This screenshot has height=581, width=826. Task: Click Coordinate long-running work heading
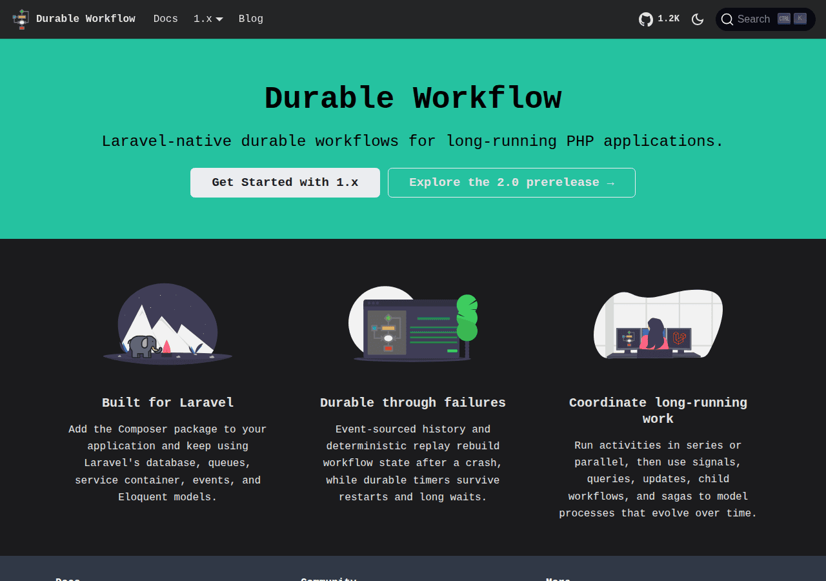(658, 411)
